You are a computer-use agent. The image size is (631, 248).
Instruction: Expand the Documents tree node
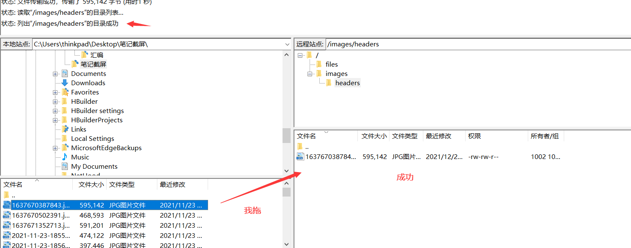[x=55, y=73]
